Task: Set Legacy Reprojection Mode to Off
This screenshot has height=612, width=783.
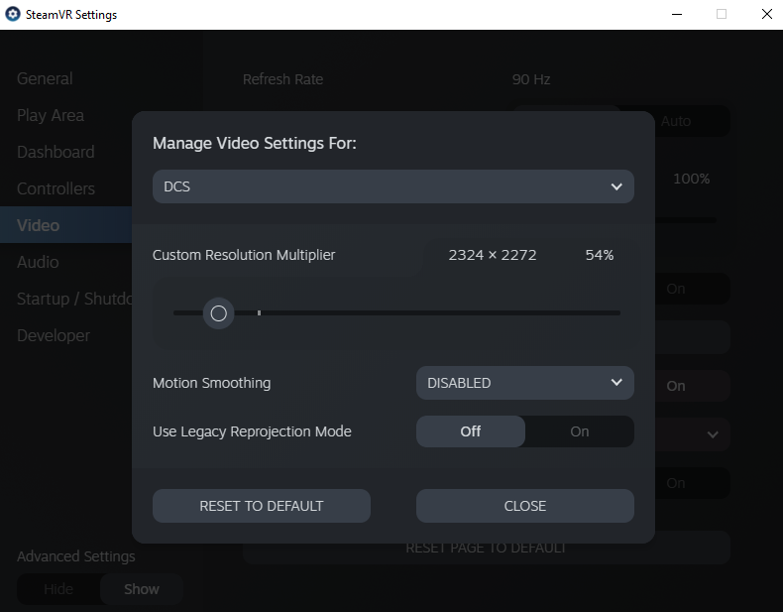Action: [471, 431]
